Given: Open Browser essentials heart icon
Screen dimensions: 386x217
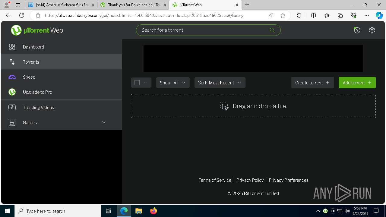Looking at the screenshot, I should coord(353,15).
